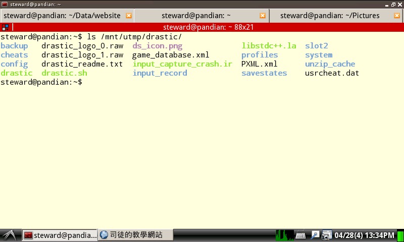Click the unzip_cache directory name
Image resolution: width=404 pixels, height=242 pixels.
(330, 65)
